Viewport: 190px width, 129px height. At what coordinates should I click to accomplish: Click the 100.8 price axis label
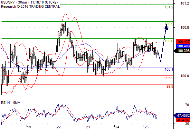pos(185,27)
